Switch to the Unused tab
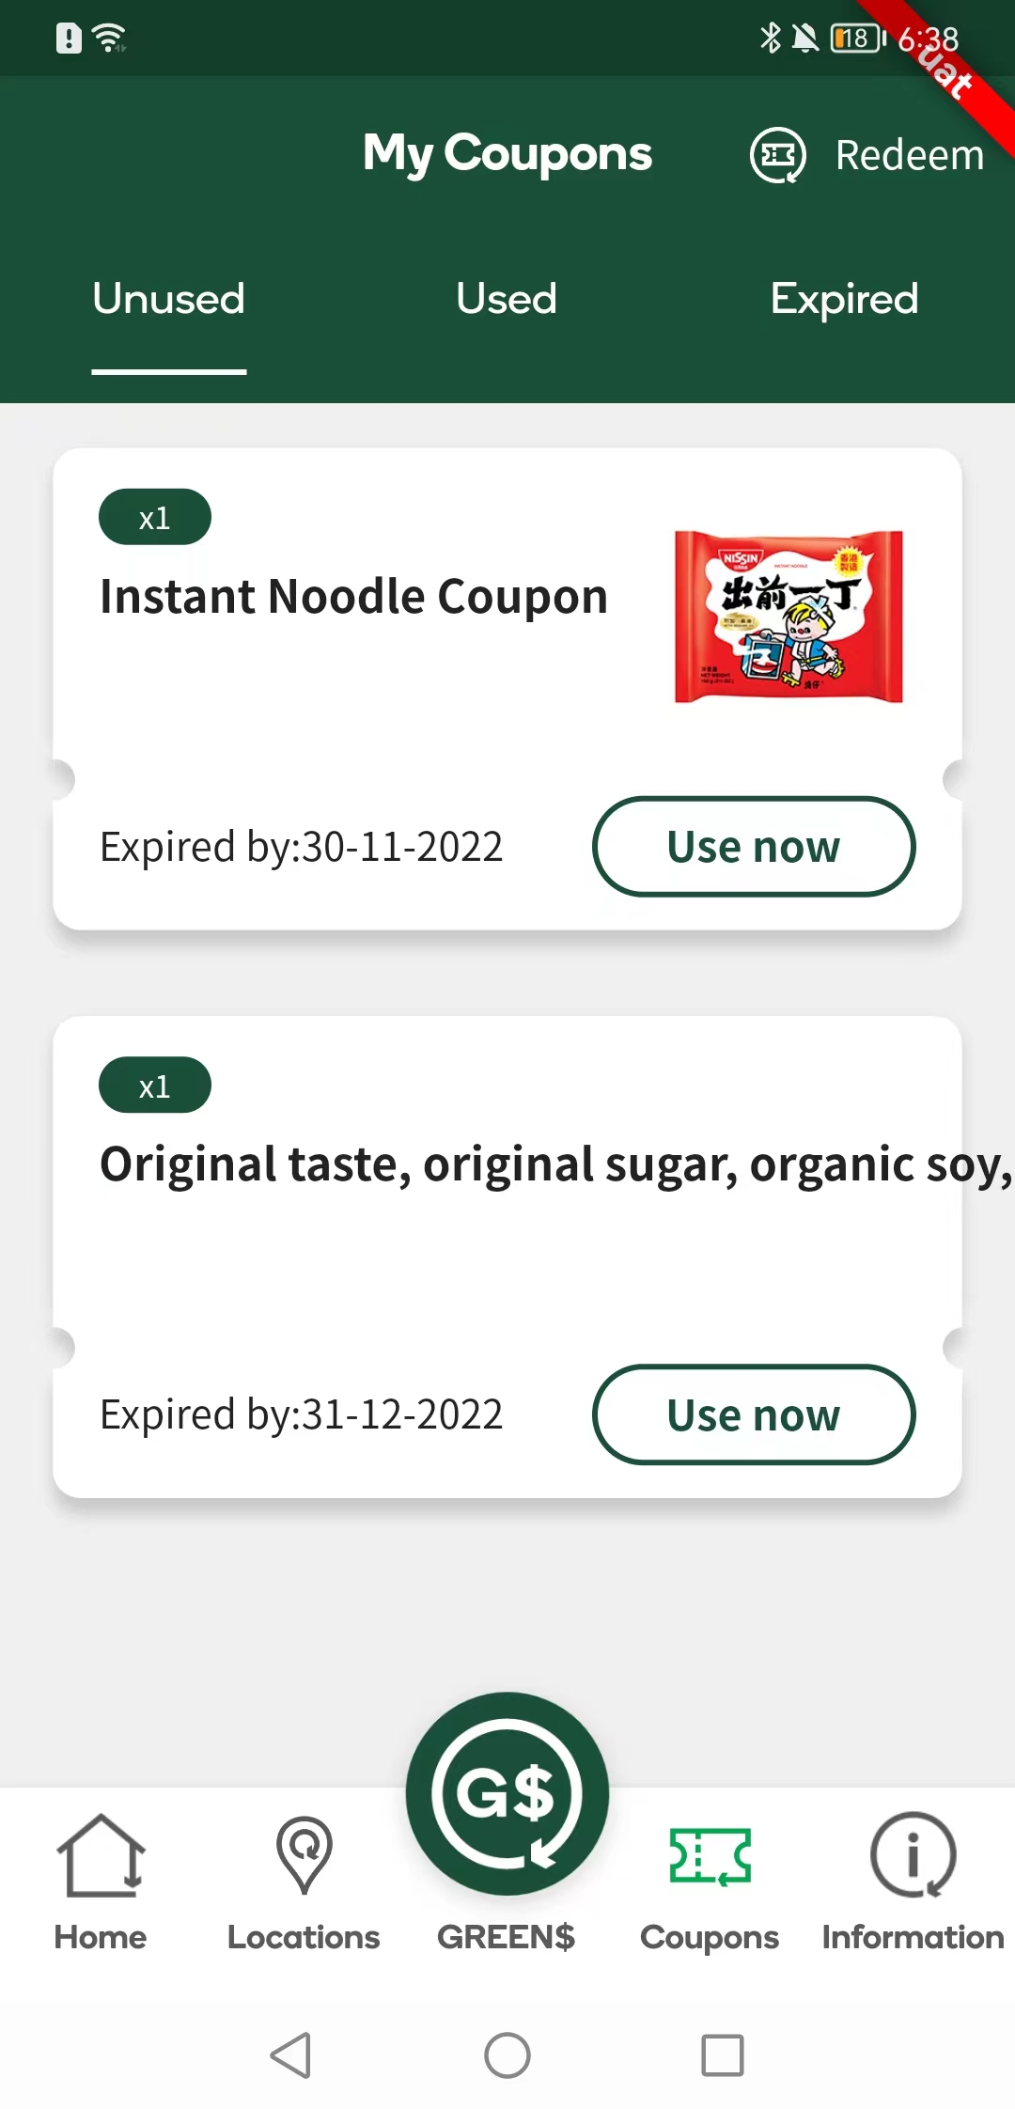This screenshot has width=1015, height=2109. [169, 299]
